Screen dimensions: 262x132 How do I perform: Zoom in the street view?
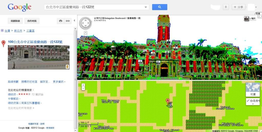(86, 32)
